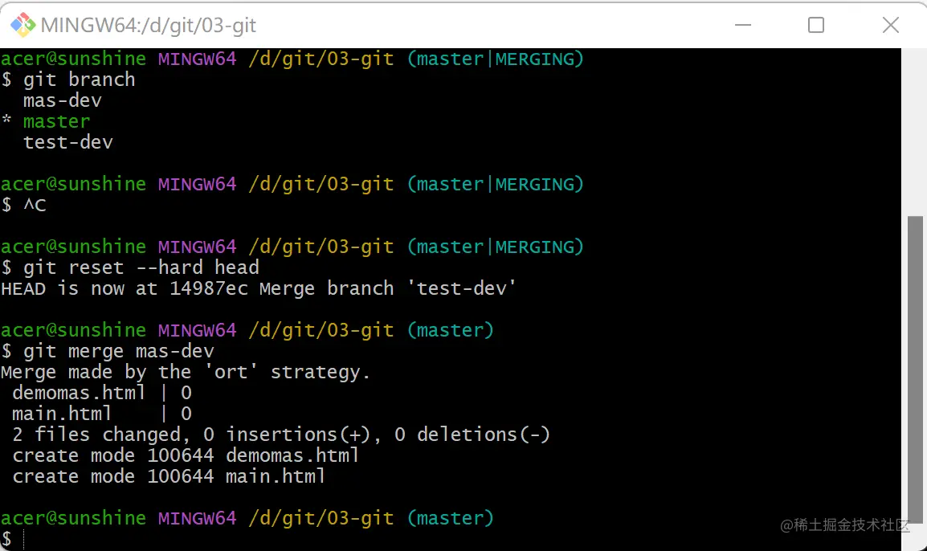Click the 'demomas.html | 0' diffstat line

tap(102, 393)
